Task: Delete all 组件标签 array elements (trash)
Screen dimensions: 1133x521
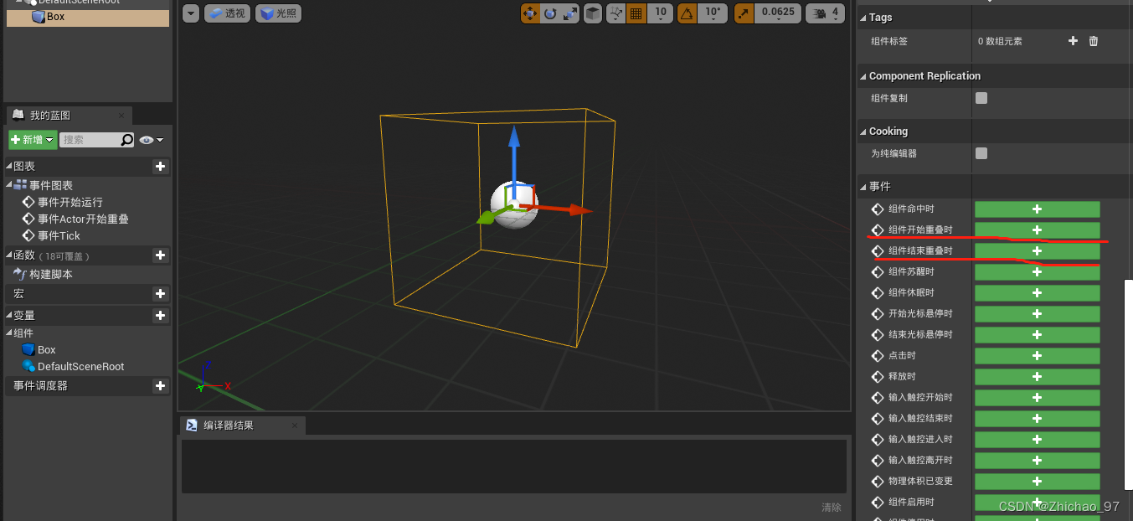Action: click(1093, 41)
